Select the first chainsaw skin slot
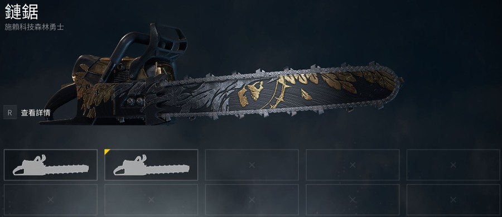Screen dimensions: 502x217 51,165
